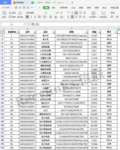Click the Save icon in quick toolbar
120x150 pixels.
click(16, 8)
